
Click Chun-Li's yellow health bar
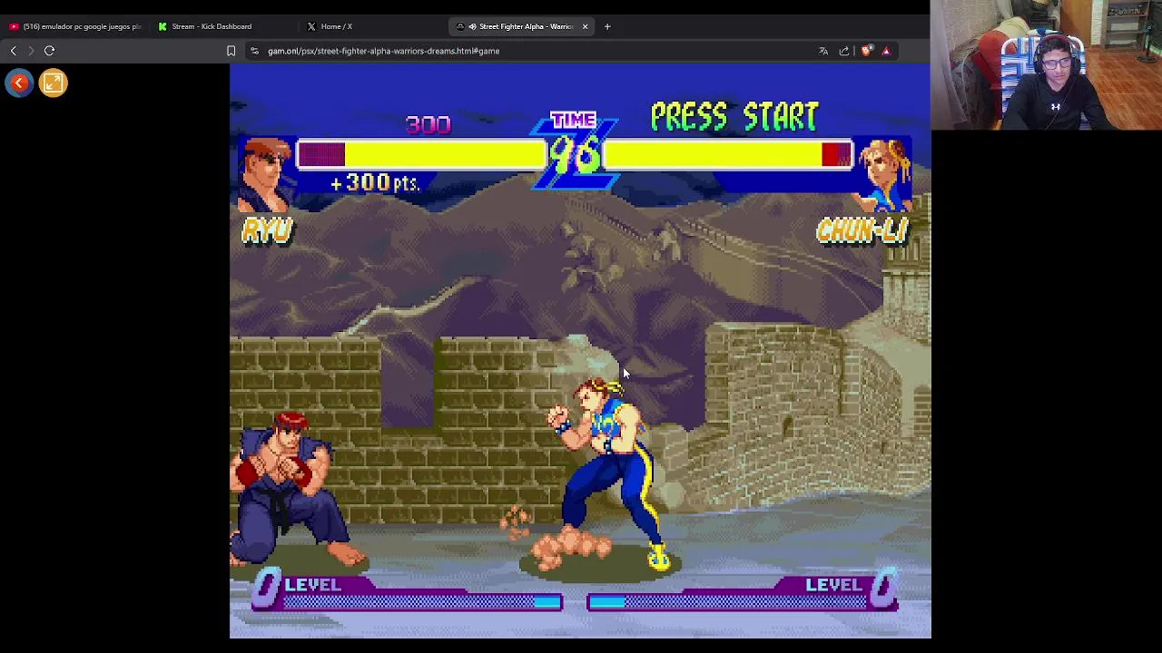(728, 154)
